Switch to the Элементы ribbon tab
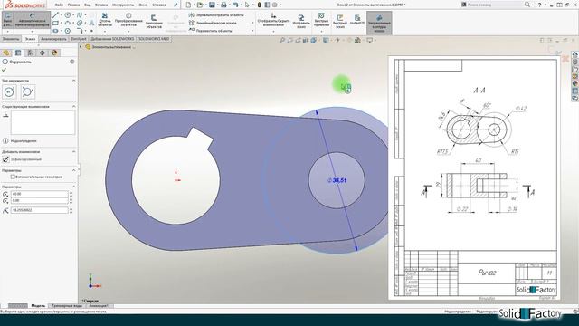 click(x=11, y=39)
